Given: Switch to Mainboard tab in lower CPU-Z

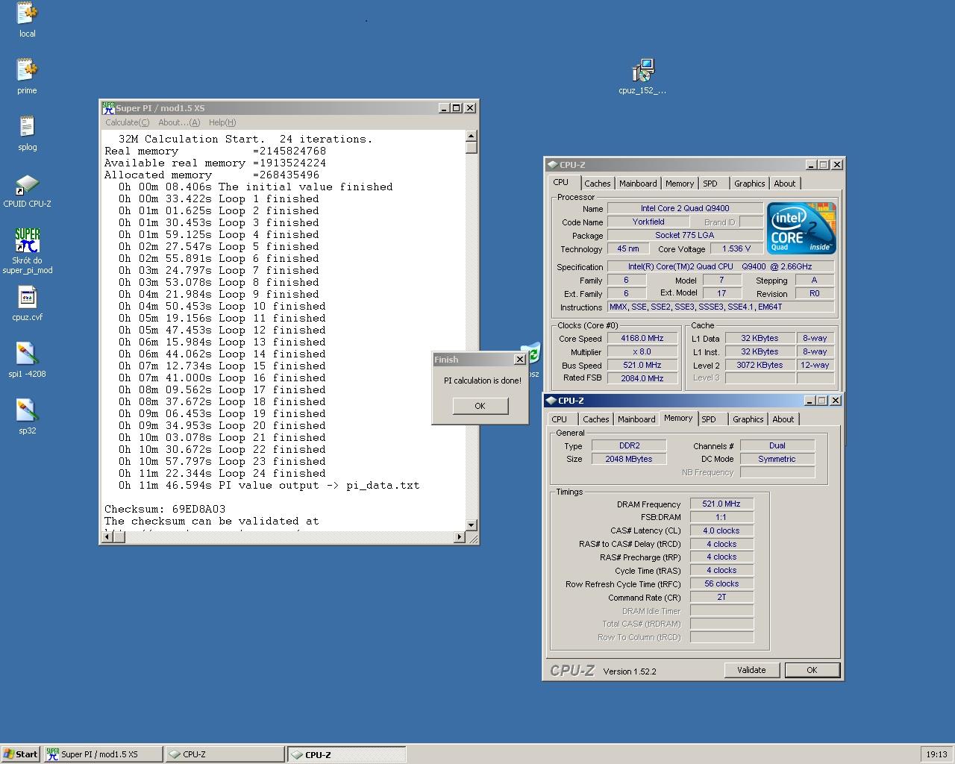Looking at the screenshot, I should click(x=636, y=419).
